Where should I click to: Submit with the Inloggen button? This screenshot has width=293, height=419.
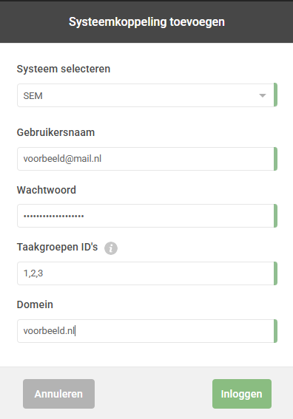click(x=242, y=394)
